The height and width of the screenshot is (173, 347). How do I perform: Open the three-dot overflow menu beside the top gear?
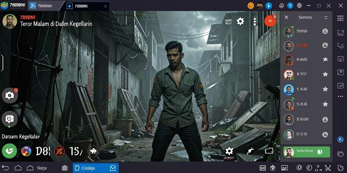255,22
